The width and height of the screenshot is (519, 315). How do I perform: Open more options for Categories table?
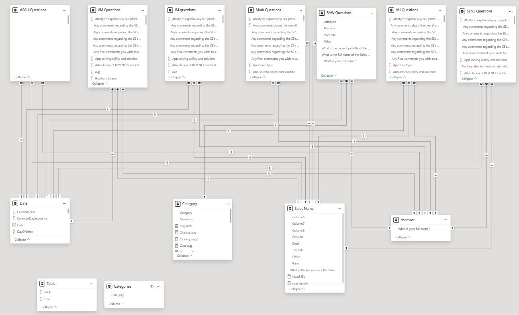click(159, 287)
